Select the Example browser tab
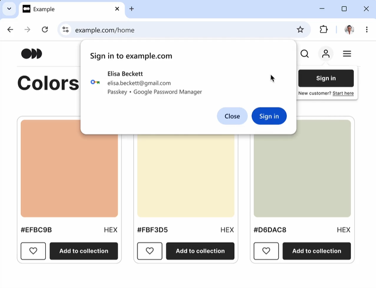 coord(66,9)
